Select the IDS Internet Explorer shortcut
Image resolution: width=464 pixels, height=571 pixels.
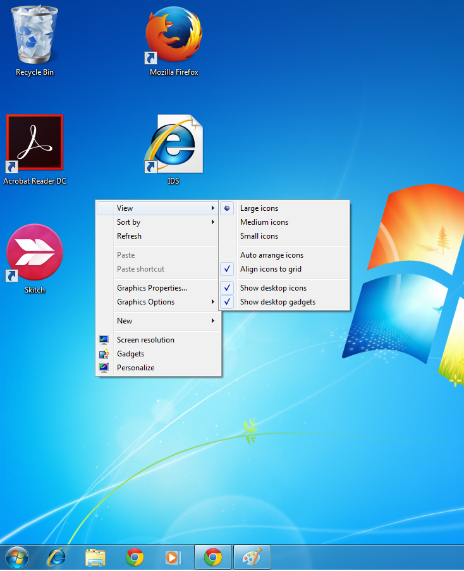coord(174,144)
